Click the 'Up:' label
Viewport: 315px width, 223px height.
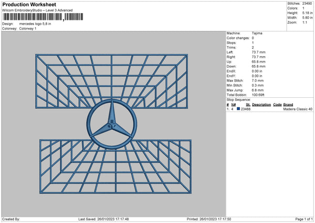(229, 62)
